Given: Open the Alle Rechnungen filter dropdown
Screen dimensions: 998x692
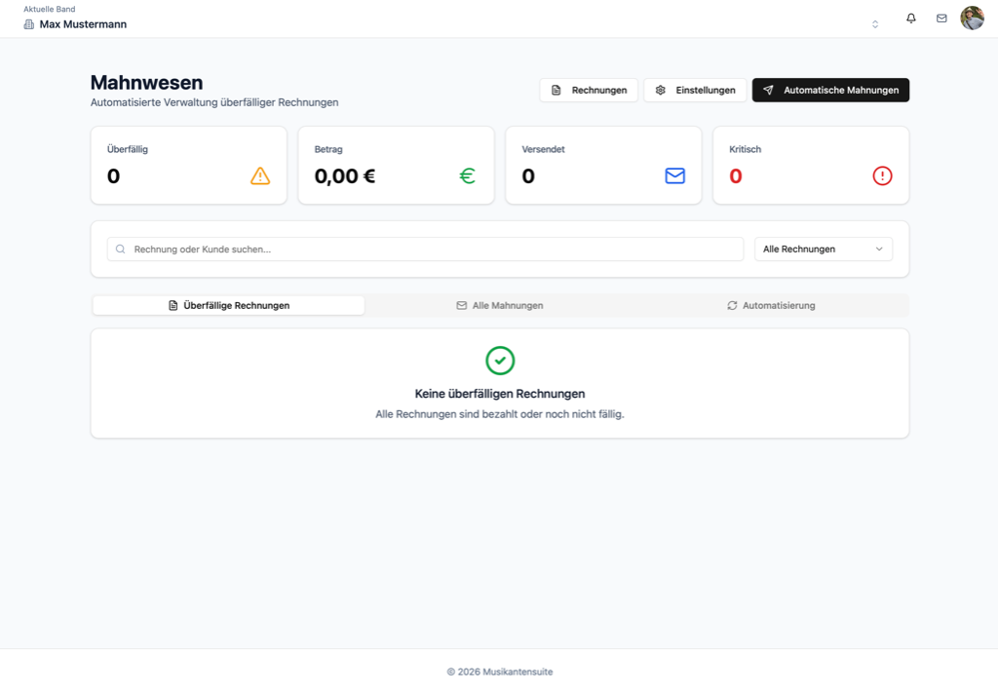Looking at the screenshot, I should 824,249.
